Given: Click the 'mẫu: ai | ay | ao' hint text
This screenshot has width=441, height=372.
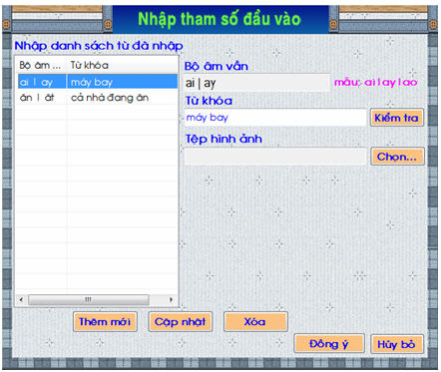Looking at the screenshot, I should [376, 82].
